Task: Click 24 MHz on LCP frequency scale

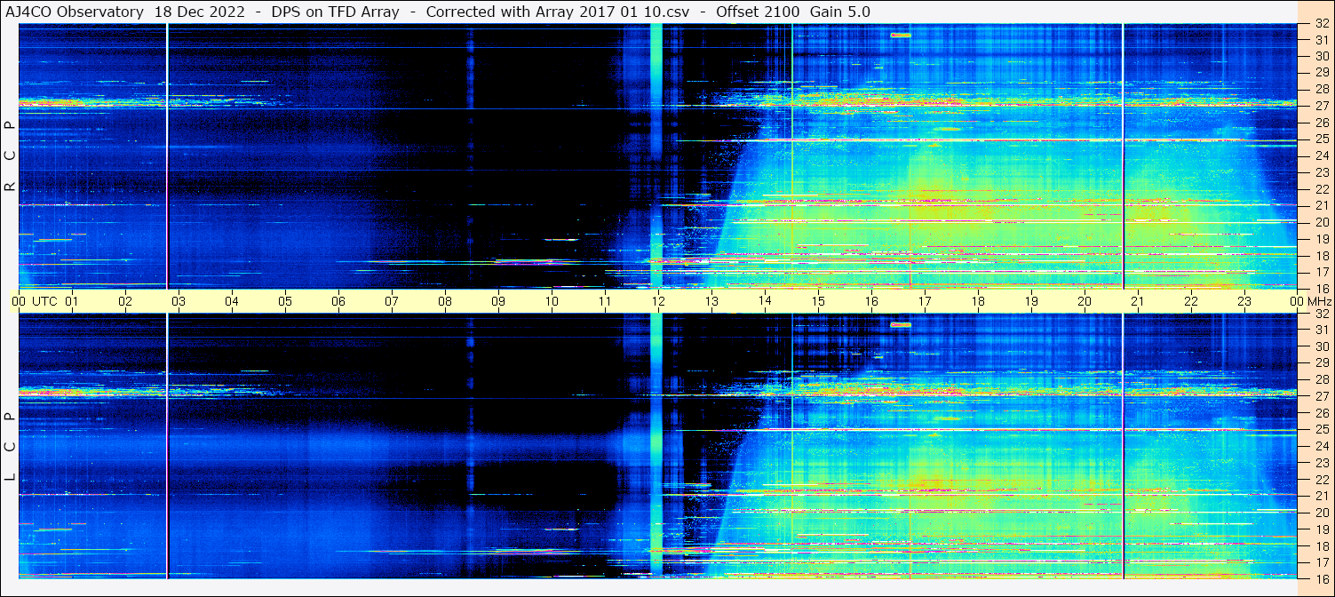Action: pos(1321,446)
